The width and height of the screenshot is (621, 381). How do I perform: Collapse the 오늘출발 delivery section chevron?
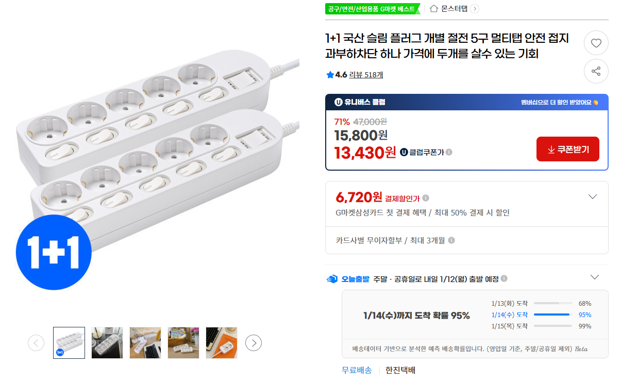click(x=594, y=277)
